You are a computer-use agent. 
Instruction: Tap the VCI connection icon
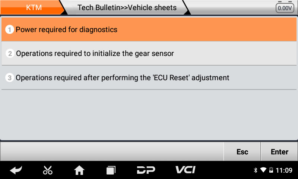point(185,170)
